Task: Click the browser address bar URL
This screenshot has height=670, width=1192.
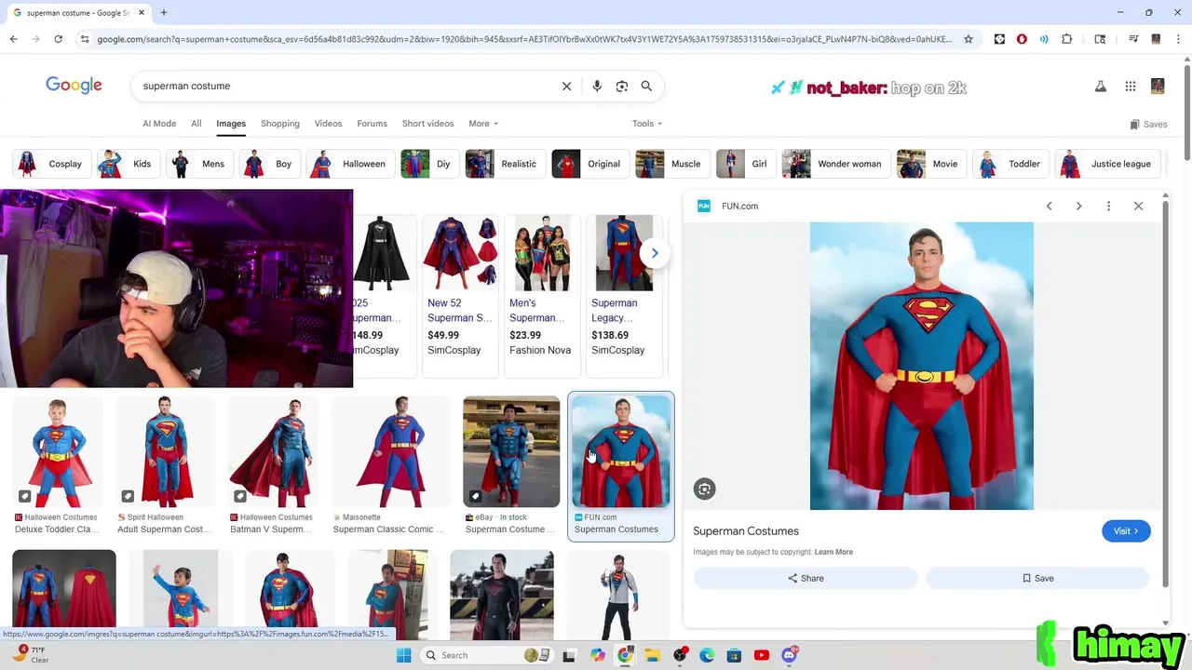Action: [x=524, y=39]
